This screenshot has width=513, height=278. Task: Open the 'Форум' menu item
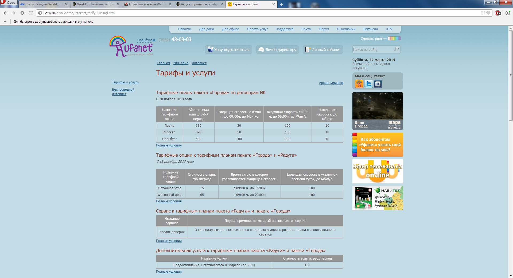tap(324, 29)
